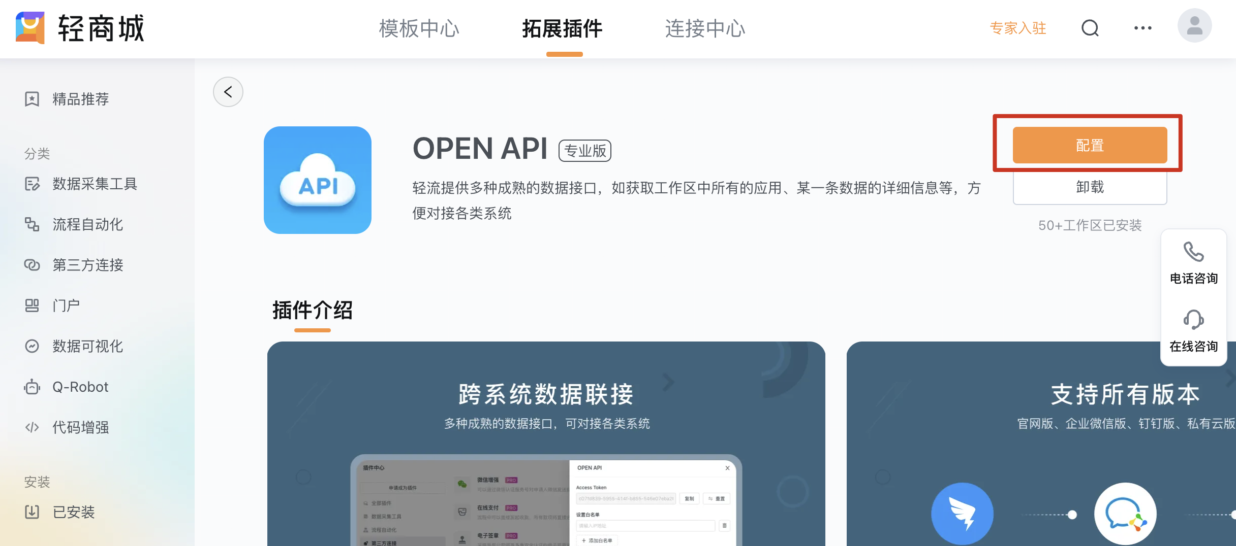Click the OPEN API title text
The height and width of the screenshot is (546, 1236).
tap(480, 149)
